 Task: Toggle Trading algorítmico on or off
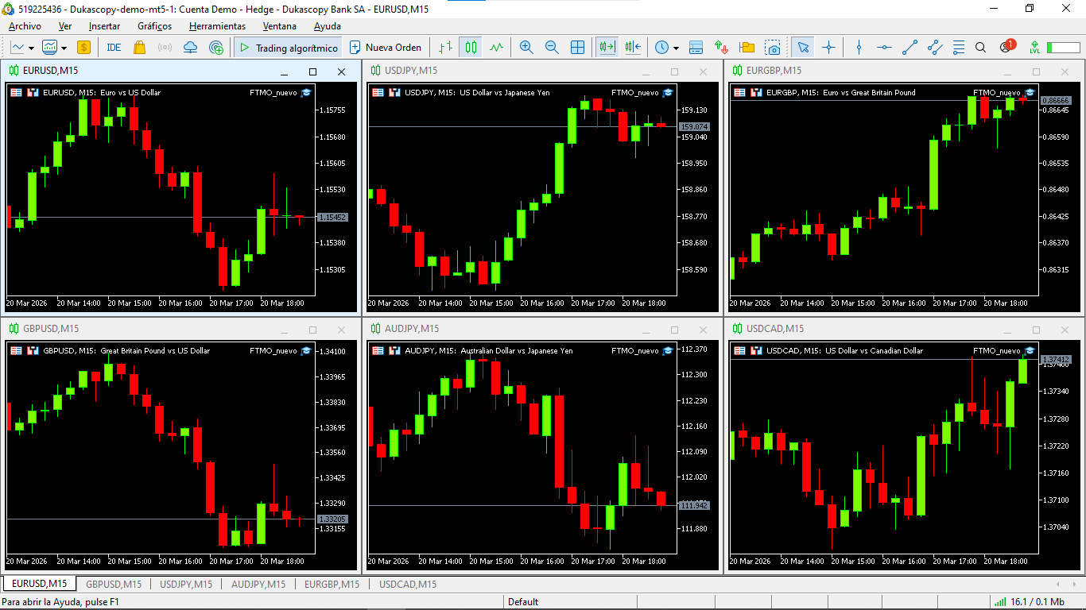click(x=288, y=48)
